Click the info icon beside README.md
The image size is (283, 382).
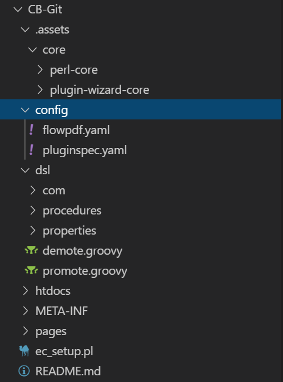24,371
